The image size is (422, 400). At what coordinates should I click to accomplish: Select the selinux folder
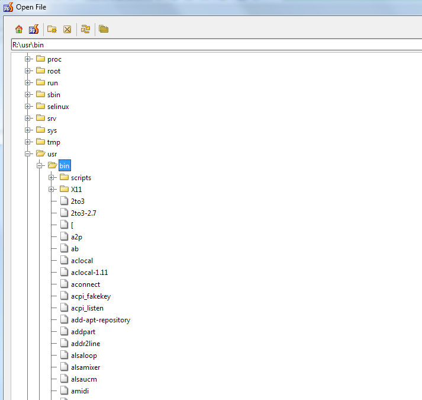[58, 107]
